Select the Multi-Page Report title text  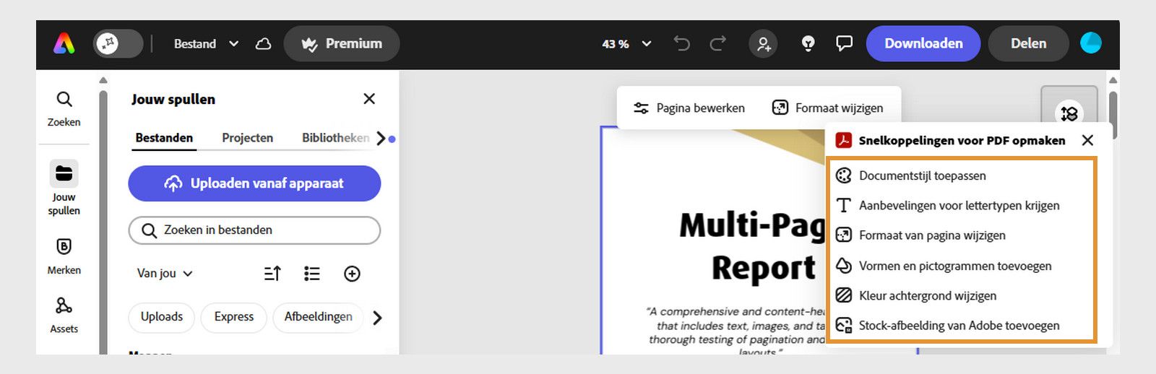pos(751,245)
